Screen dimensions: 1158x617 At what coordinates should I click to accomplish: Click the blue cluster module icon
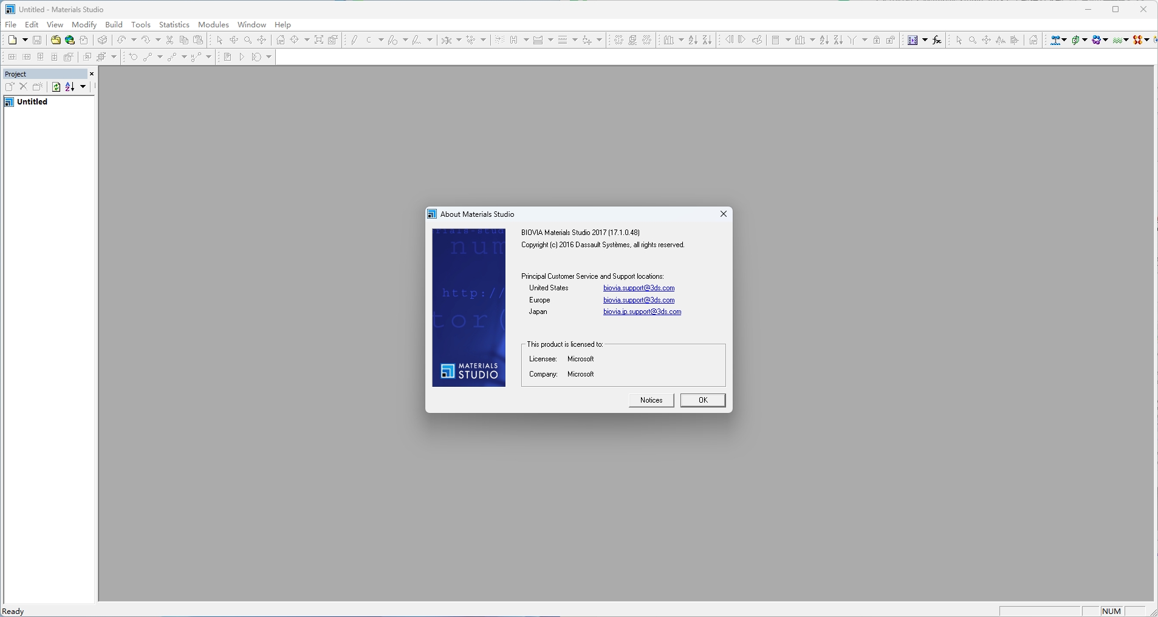1097,40
